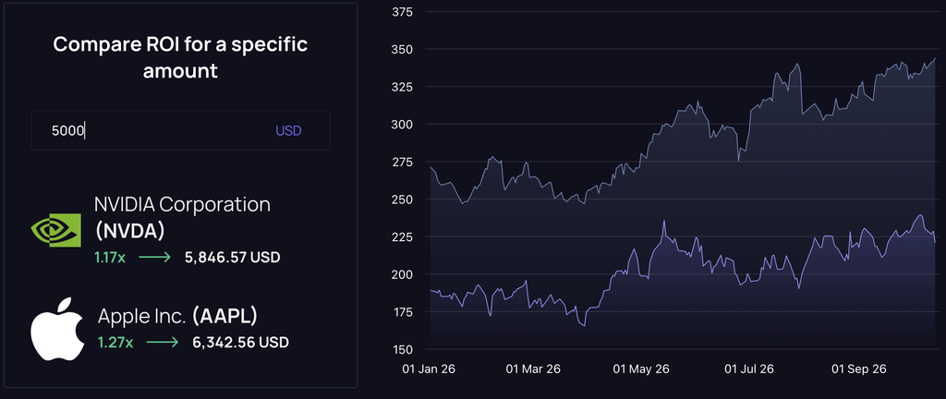Viewport: 946px width, 399px height.
Task: Click the 225 y-axis label
Action: click(x=402, y=236)
